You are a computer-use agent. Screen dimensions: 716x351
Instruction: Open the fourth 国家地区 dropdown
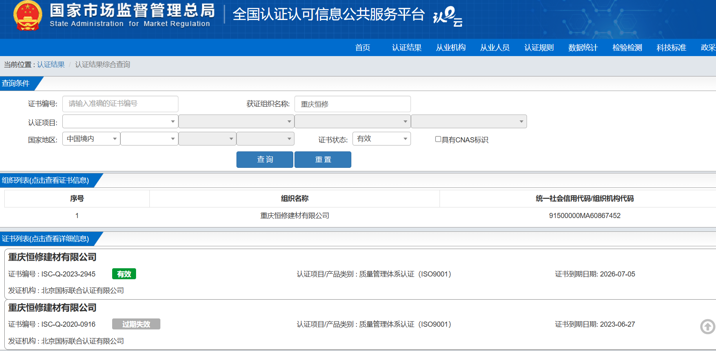pos(265,139)
